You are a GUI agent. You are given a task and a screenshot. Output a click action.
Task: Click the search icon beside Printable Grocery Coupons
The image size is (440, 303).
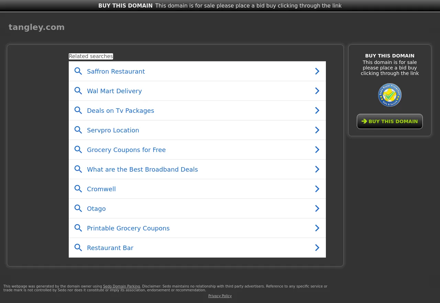[78, 228]
